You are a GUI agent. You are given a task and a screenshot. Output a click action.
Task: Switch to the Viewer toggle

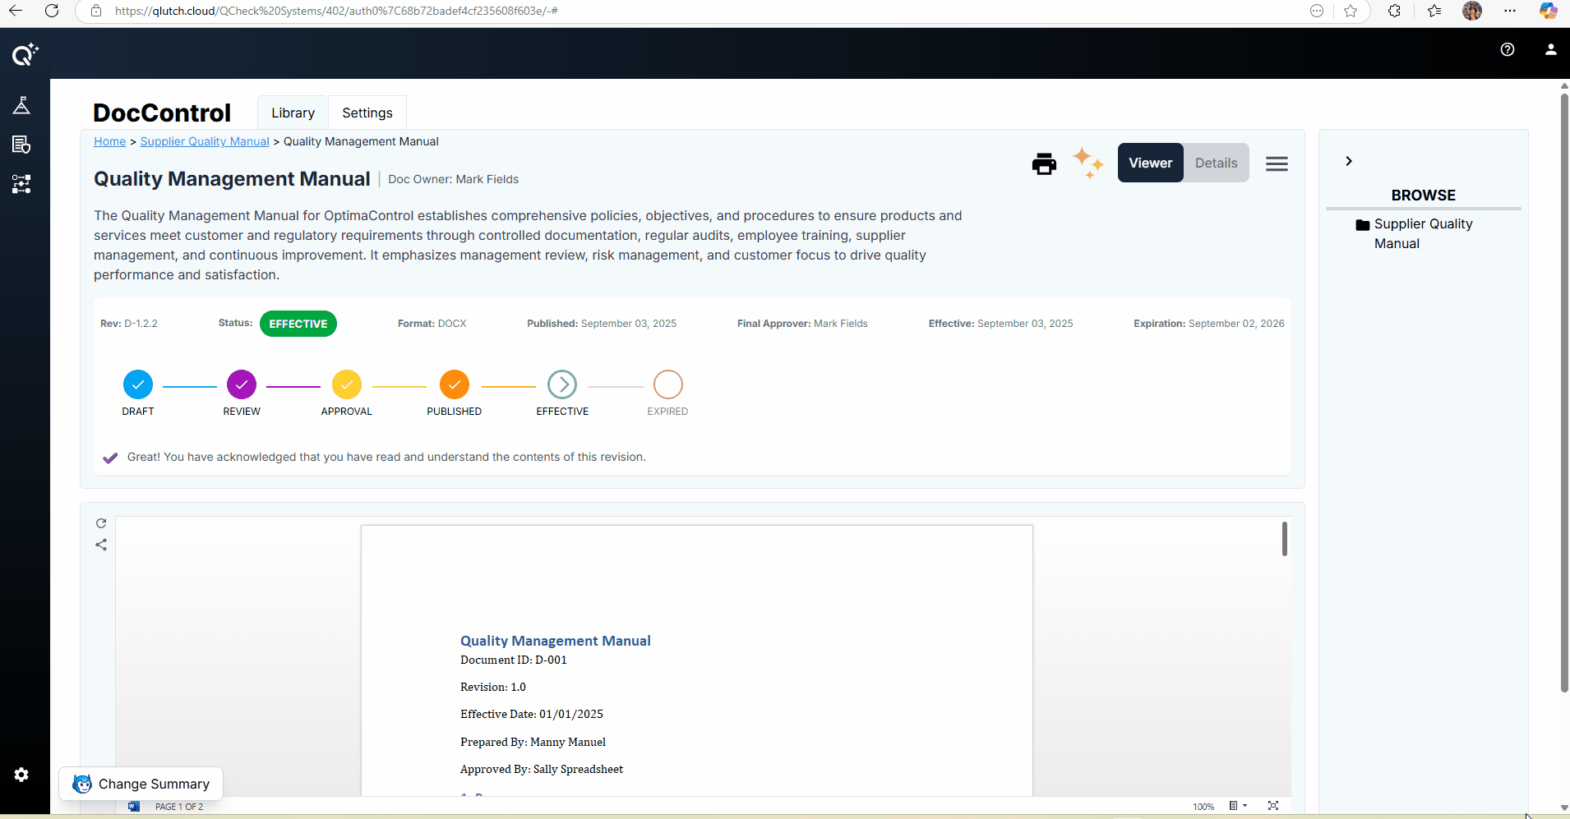click(1150, 163)
